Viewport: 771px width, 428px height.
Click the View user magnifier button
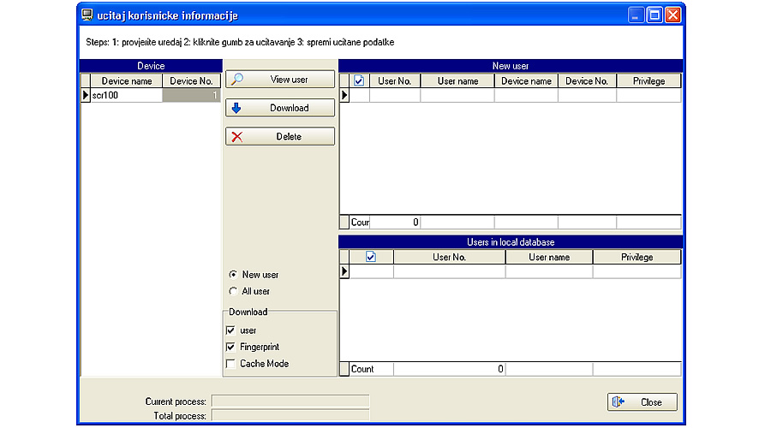click(278, 80)
